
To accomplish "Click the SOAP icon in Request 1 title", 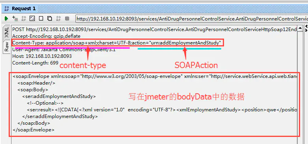I will pyautogui.click(x=7, y=9).
